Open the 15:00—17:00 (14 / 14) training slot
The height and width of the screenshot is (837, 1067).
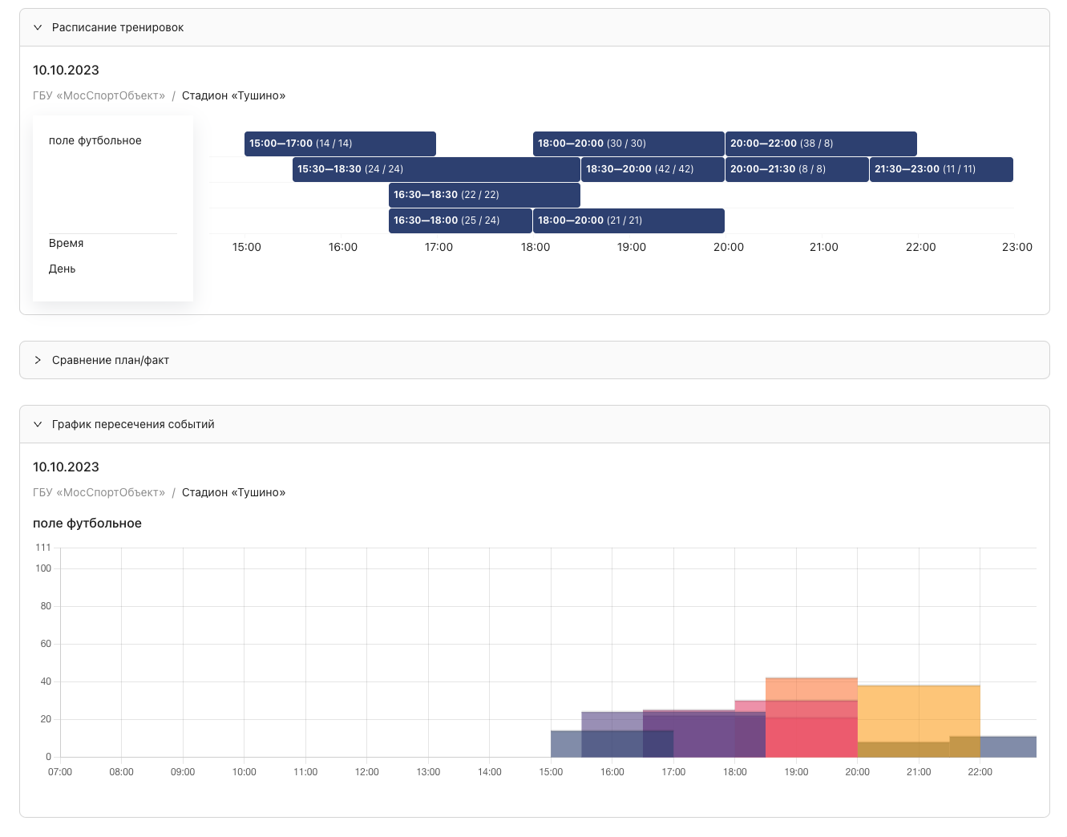click(340, 144)
